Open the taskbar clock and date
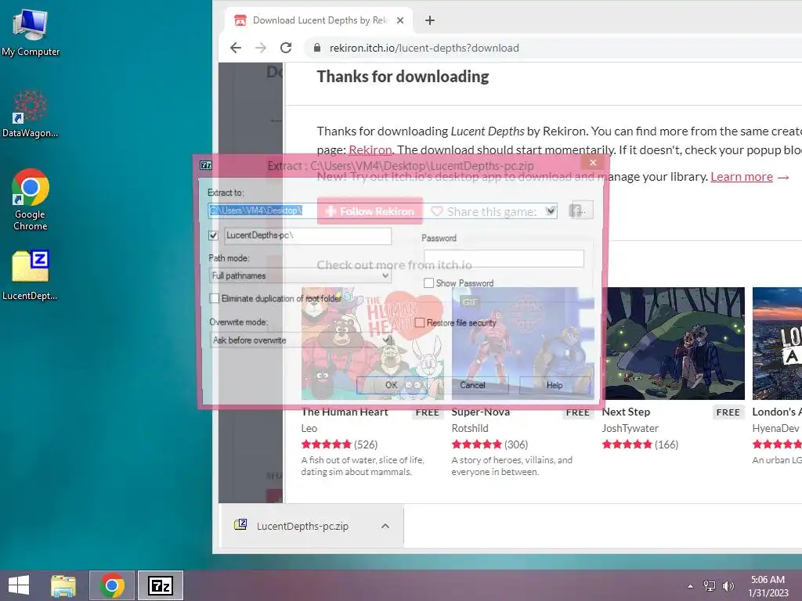Screen dimensions: 802x601 [x=768, y=586]
